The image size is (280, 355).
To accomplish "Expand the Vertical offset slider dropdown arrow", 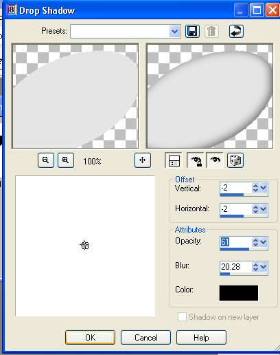I will (264, 188).
